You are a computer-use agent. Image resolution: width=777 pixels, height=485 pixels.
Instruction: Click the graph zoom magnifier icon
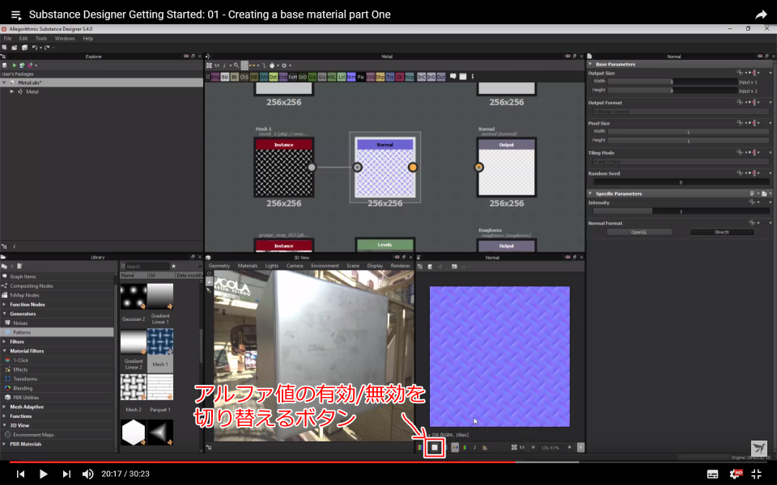pos(236,65)
